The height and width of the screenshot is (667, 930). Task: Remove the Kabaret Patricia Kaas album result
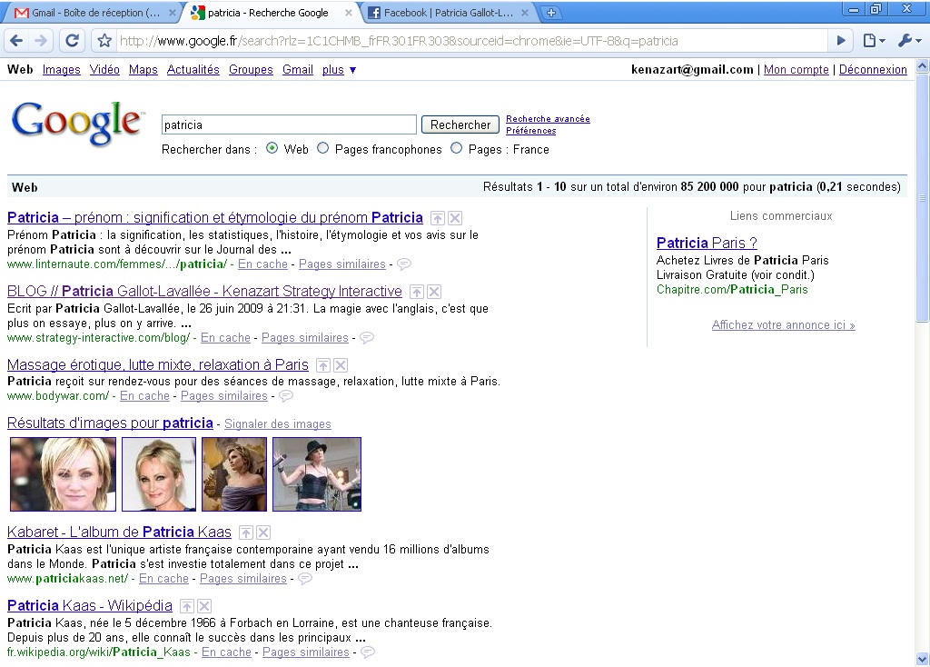pos(263,533)
